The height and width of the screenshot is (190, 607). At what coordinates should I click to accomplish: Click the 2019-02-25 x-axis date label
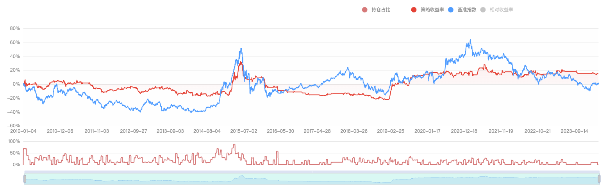(391, 131)
